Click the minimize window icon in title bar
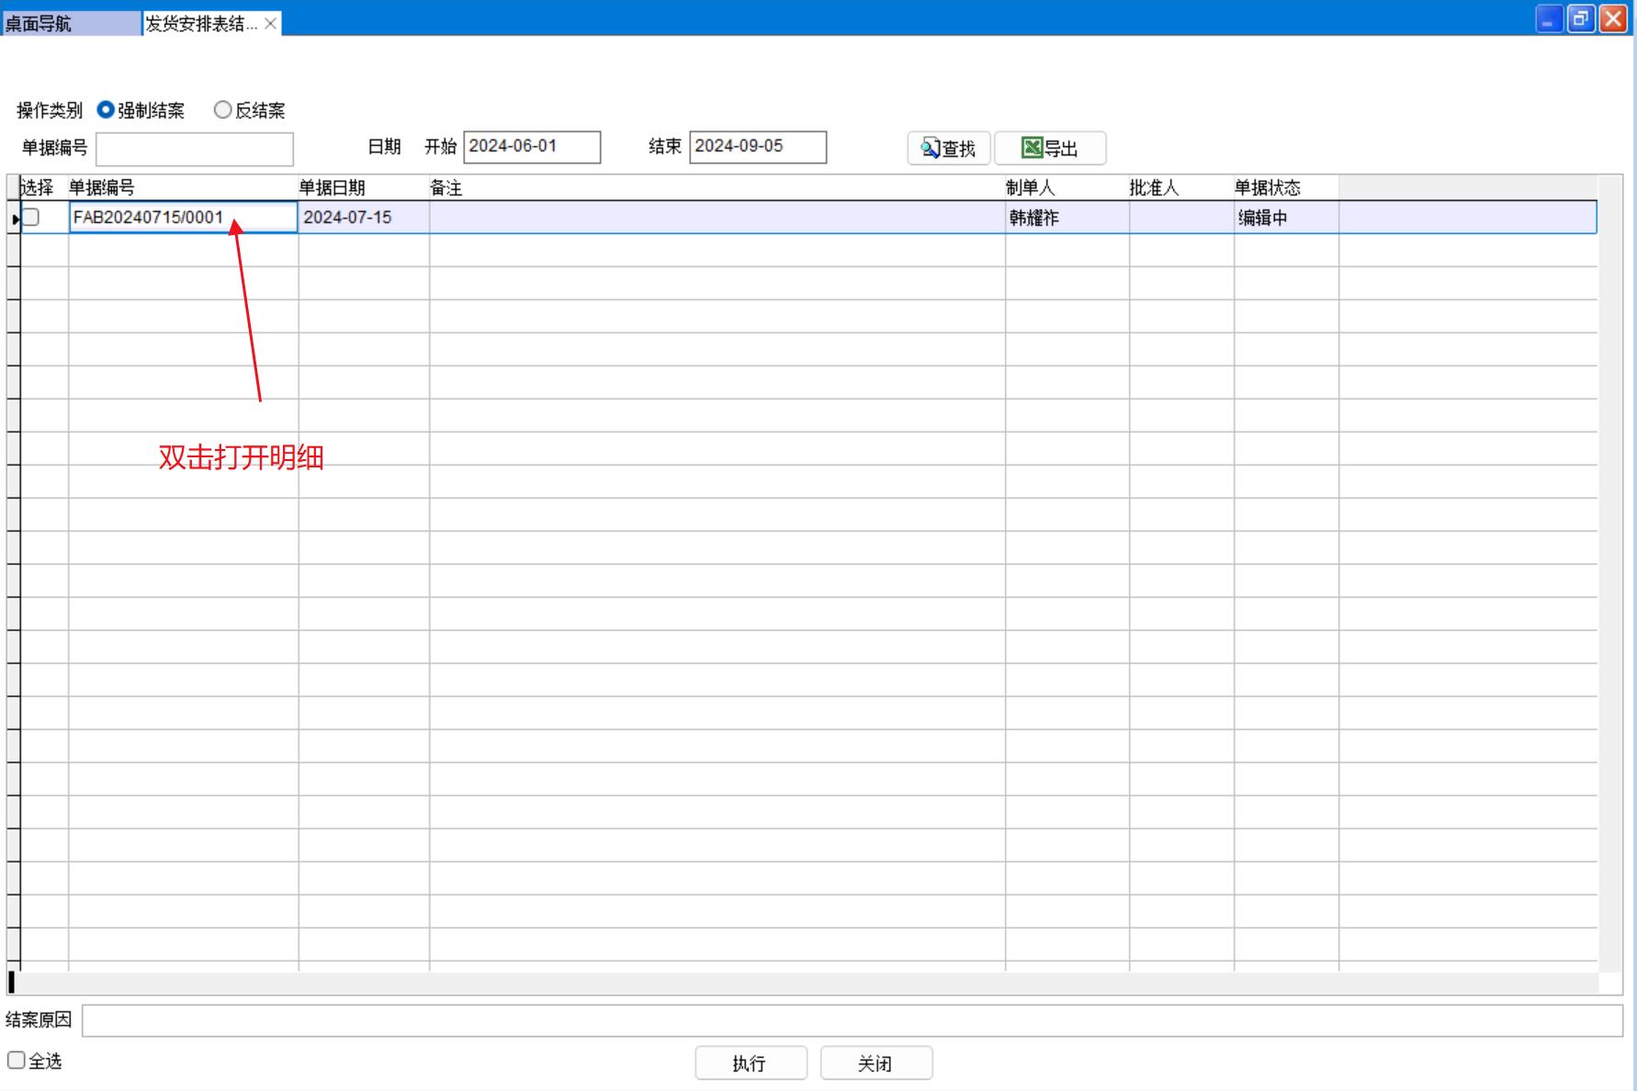 point(1549,18)
